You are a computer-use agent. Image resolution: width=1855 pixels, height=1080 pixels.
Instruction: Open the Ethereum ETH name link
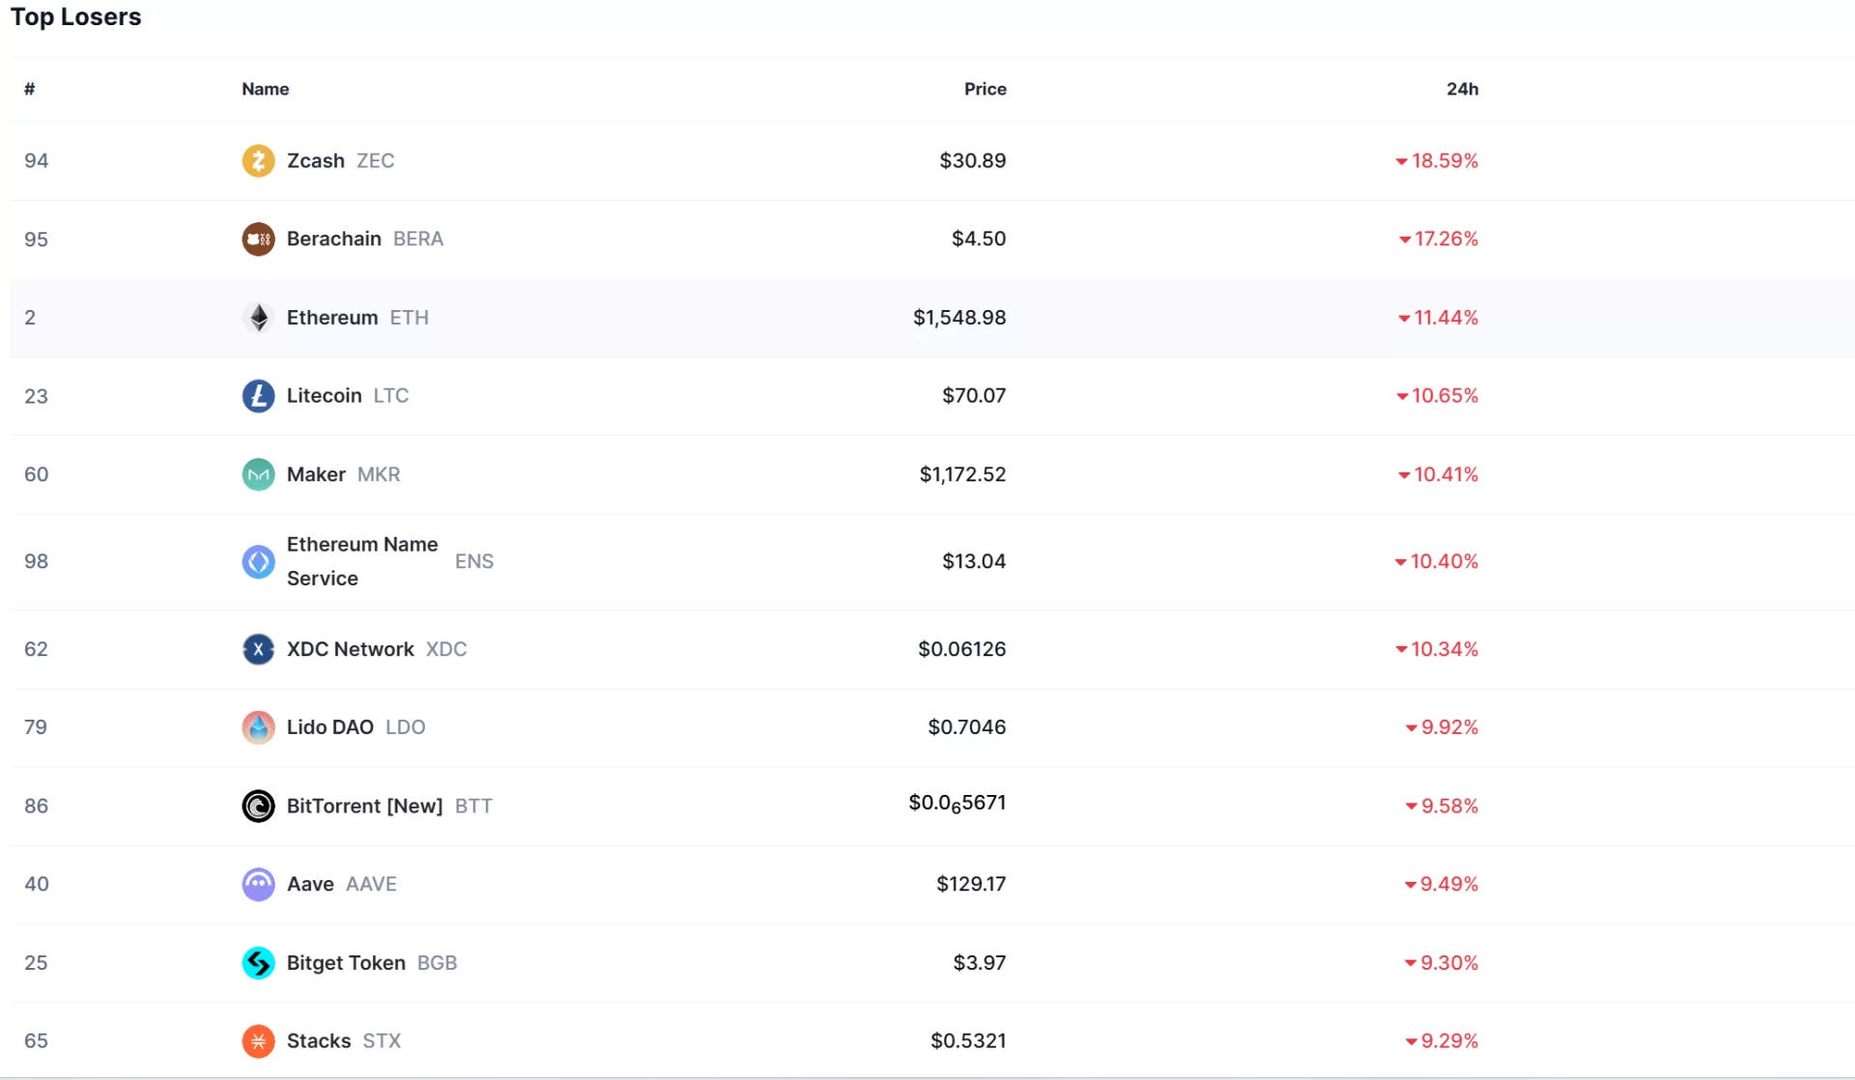point(332,318)
